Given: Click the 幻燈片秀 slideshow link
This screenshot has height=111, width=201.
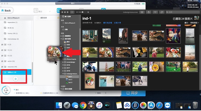Looking at the screenshot, I should point(118,23).
